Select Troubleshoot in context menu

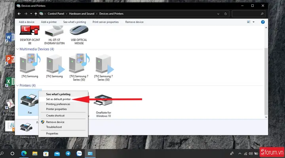(x=54, y=127)
